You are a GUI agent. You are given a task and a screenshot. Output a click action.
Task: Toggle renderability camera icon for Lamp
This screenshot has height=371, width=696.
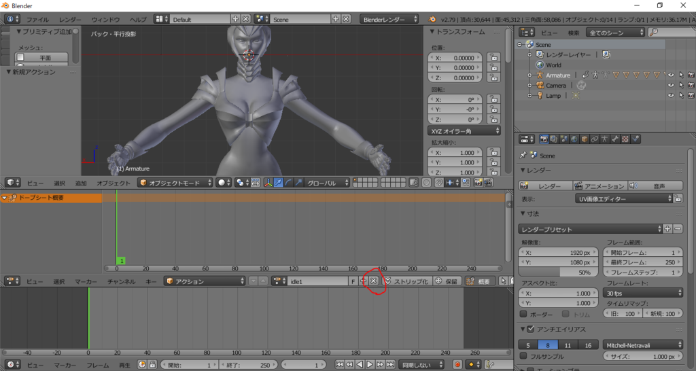[x=691, y=95]
